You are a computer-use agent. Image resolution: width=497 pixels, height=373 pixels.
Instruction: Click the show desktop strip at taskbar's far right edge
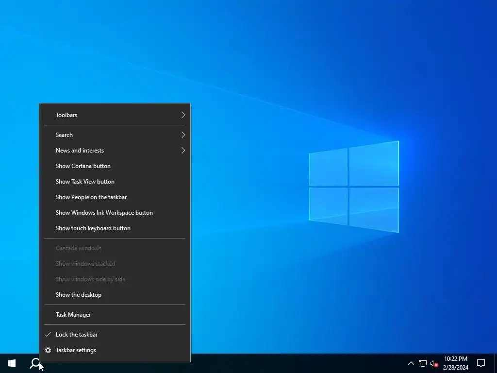496,363
